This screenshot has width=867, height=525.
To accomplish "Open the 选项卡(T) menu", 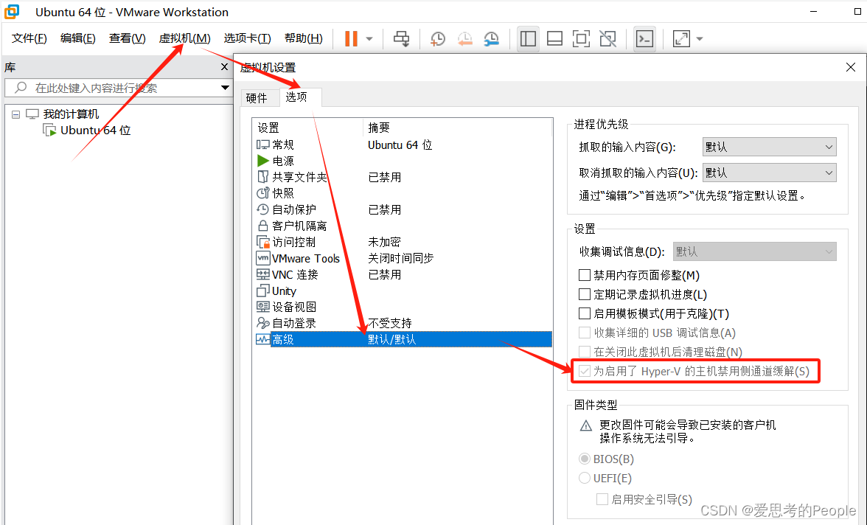I will 247,38.
